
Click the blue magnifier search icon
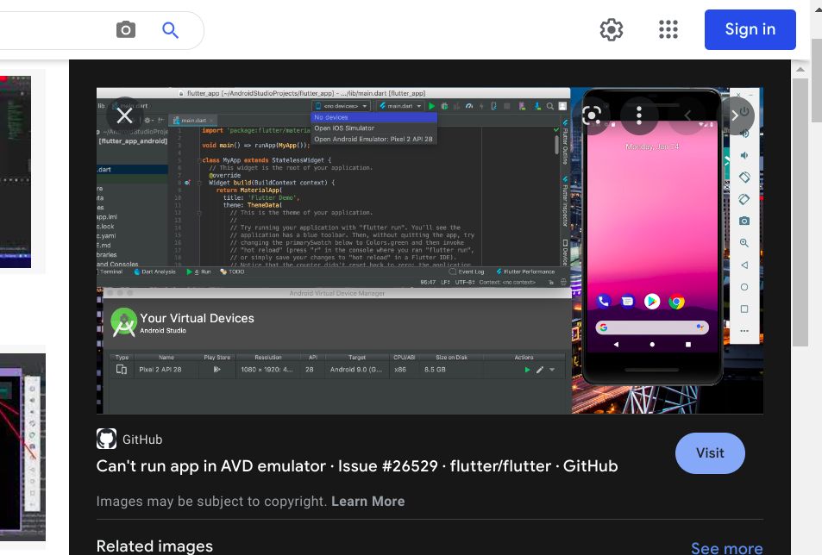click(x=170, y=30)
